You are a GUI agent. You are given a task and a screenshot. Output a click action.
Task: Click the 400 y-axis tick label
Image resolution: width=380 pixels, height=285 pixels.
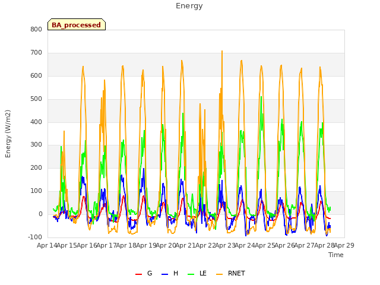[x=36, y=122]
